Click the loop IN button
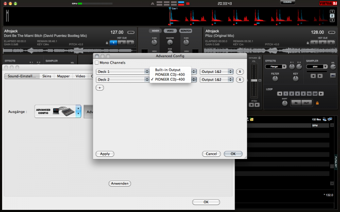Viewport: 340px width, 212px height. [296, 103]
